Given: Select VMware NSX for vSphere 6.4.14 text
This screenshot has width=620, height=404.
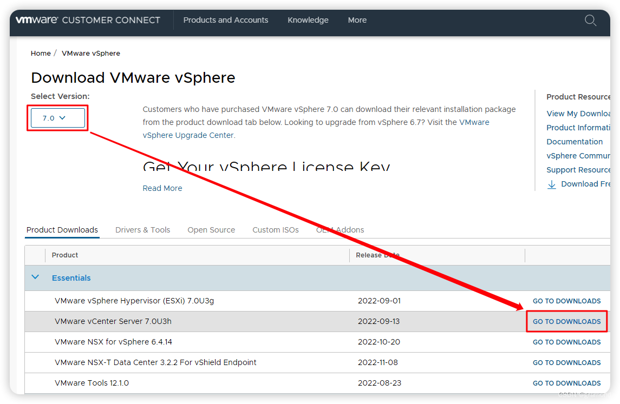Looking at the screenshot, I should click(114, 342).
